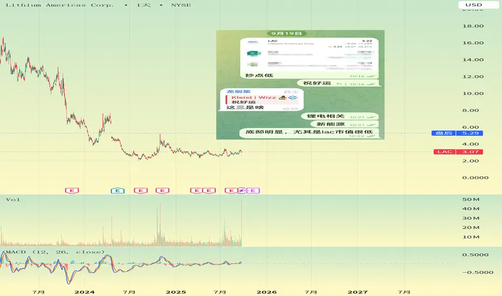Click the 30 M volume axis label
The height and width of the screenshot is (296, 502).
[471, 219]
